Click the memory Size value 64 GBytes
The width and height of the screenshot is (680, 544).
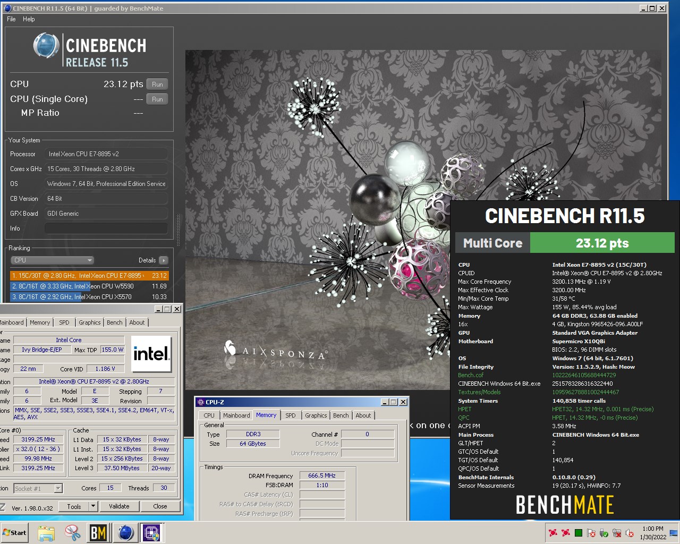tap(253, 444)
